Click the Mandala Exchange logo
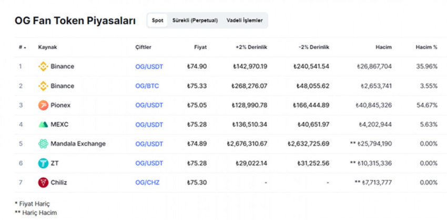The height and width of the screenshot is (220, 447). coord(43,144)
